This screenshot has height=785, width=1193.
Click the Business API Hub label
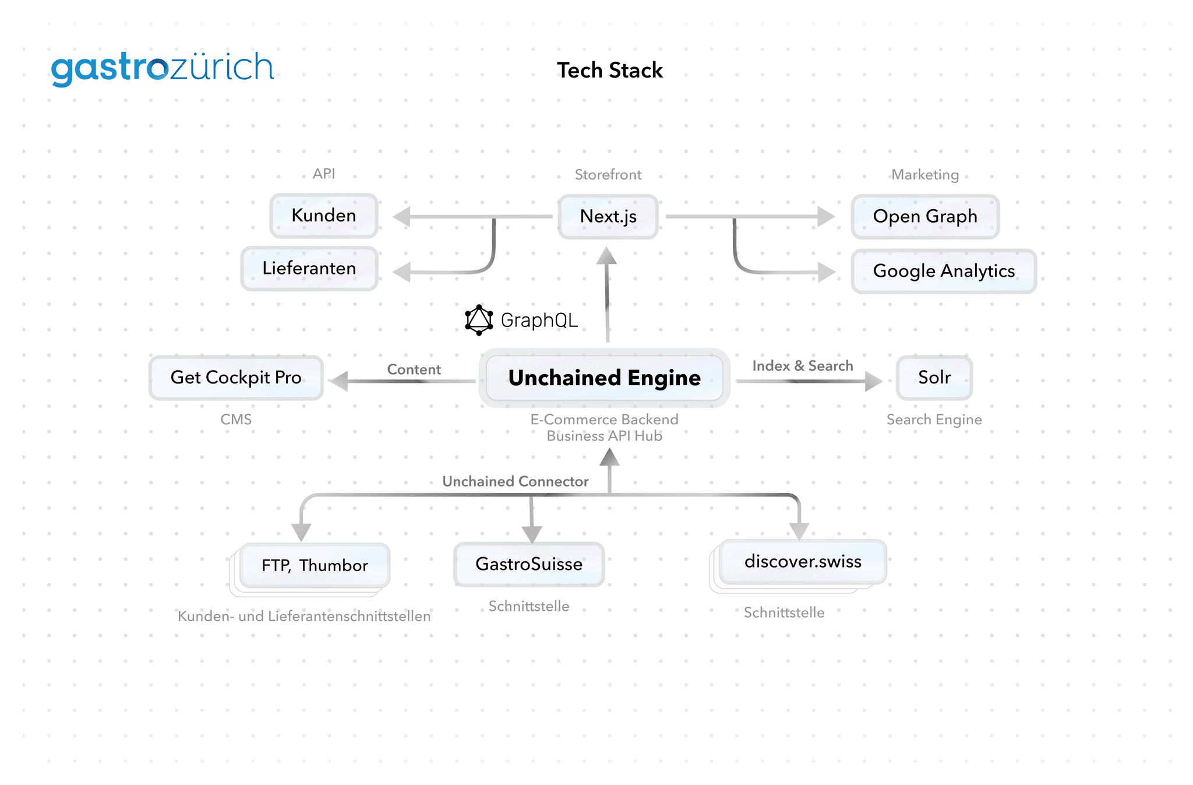[x=605, y=436]
